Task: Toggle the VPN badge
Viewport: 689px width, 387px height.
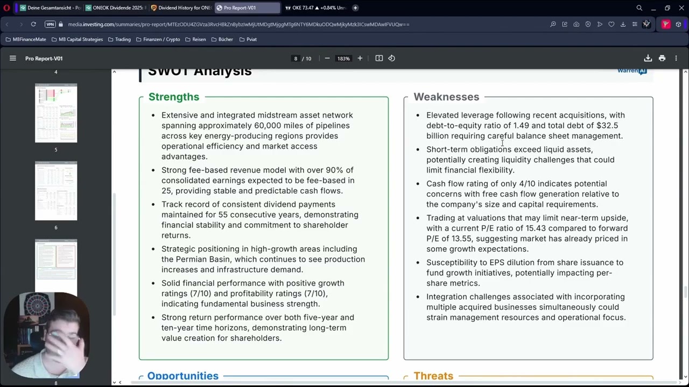Action: (50, 24)
